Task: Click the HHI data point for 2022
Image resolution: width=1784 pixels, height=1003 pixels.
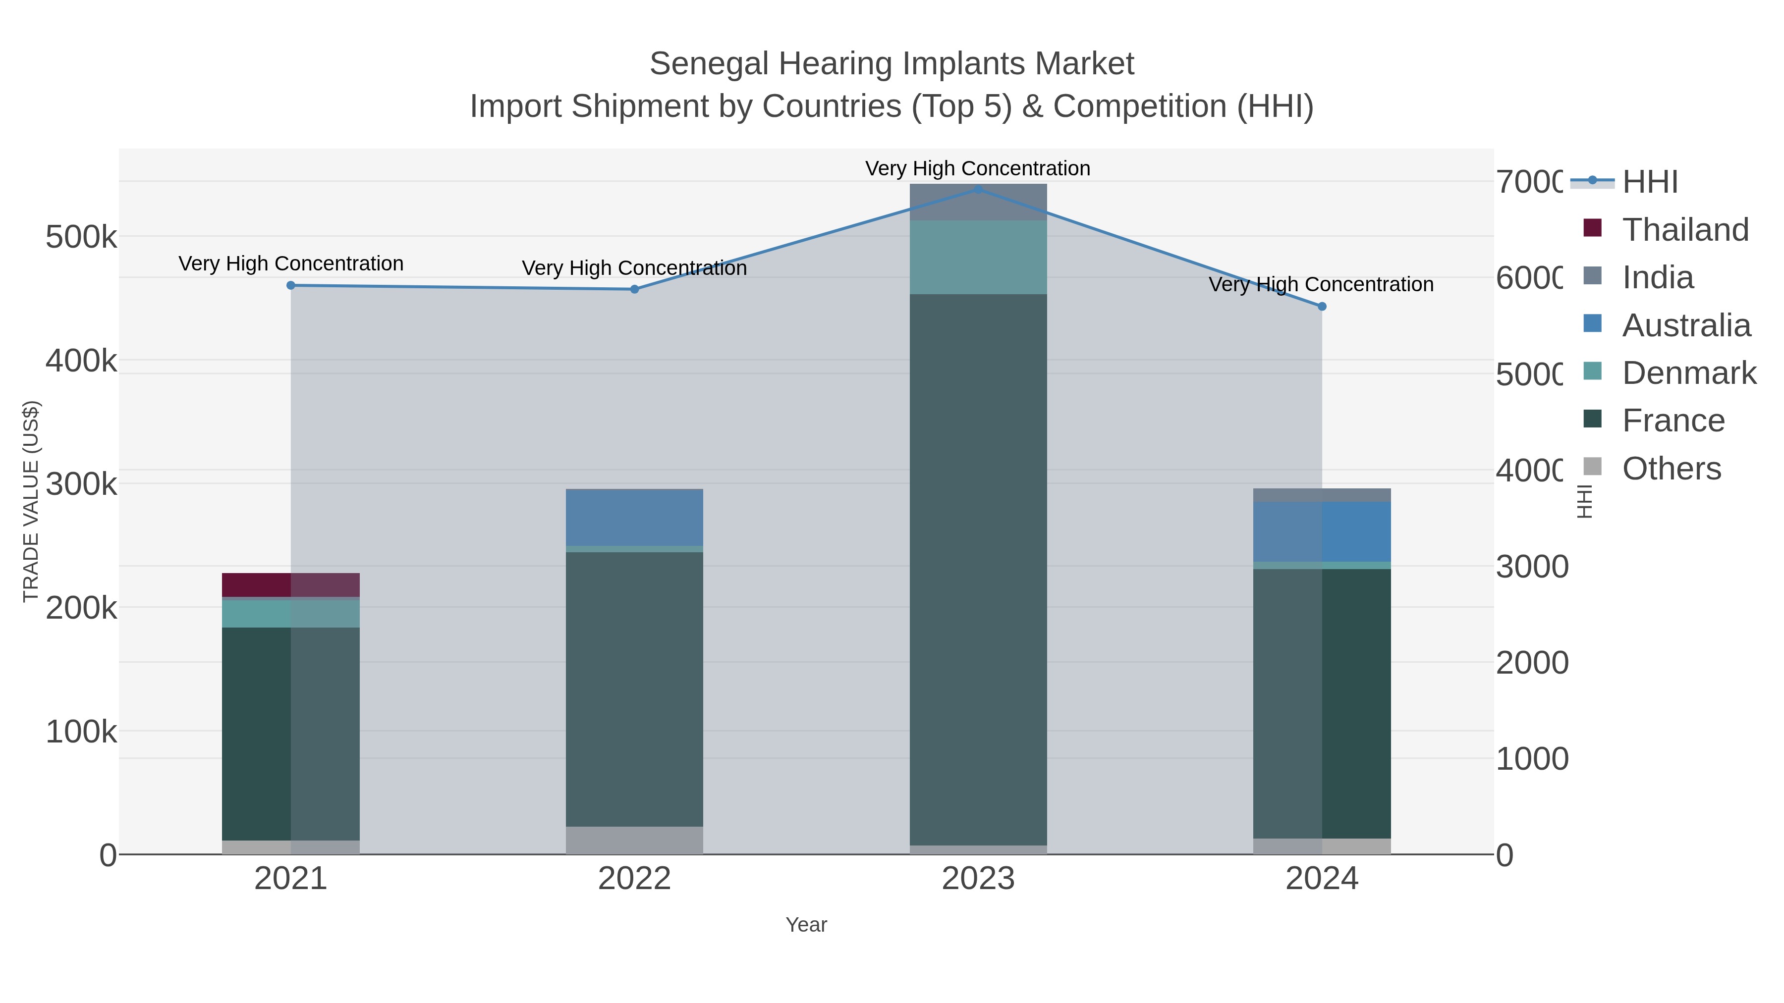Action: [634, 289]
